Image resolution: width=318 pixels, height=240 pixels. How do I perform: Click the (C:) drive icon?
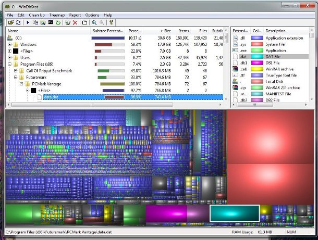coord(10,38)
